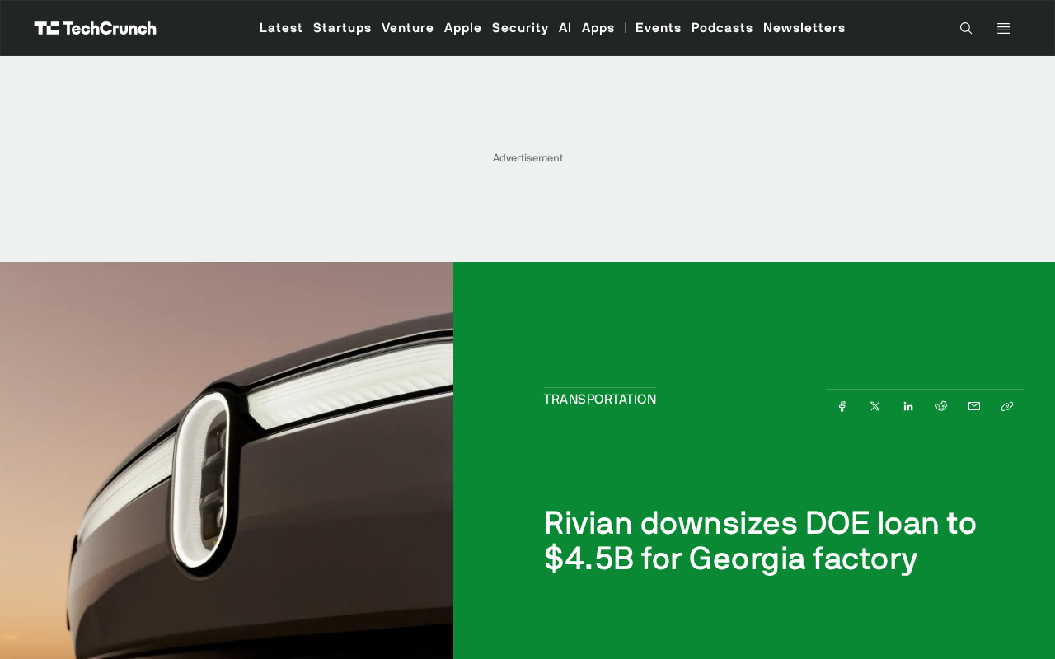Share article on Reddit
1055x659 pixels.
pos(941,406)
